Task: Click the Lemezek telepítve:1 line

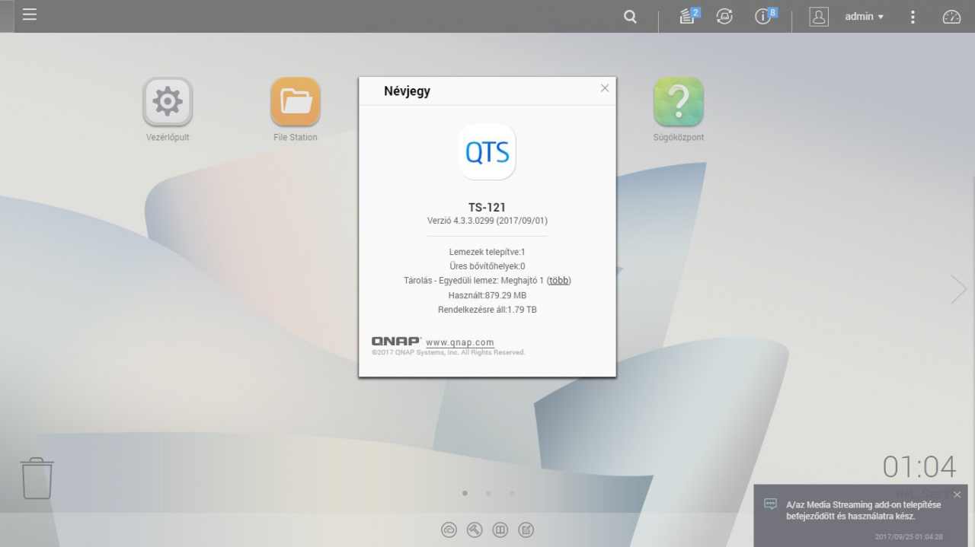Action: click(x=487, y=252)
